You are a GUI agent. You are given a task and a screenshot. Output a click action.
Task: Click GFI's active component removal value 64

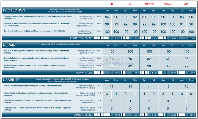click(x=111, y=59)
